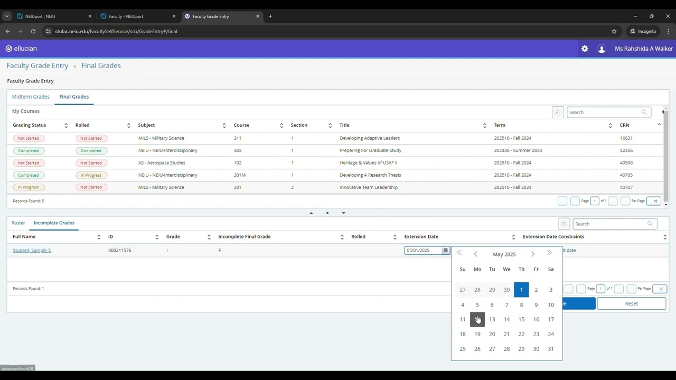Sort incomplete grades by ID column
The height and width of the screenshot is (380, 676).
pos(157,237)
